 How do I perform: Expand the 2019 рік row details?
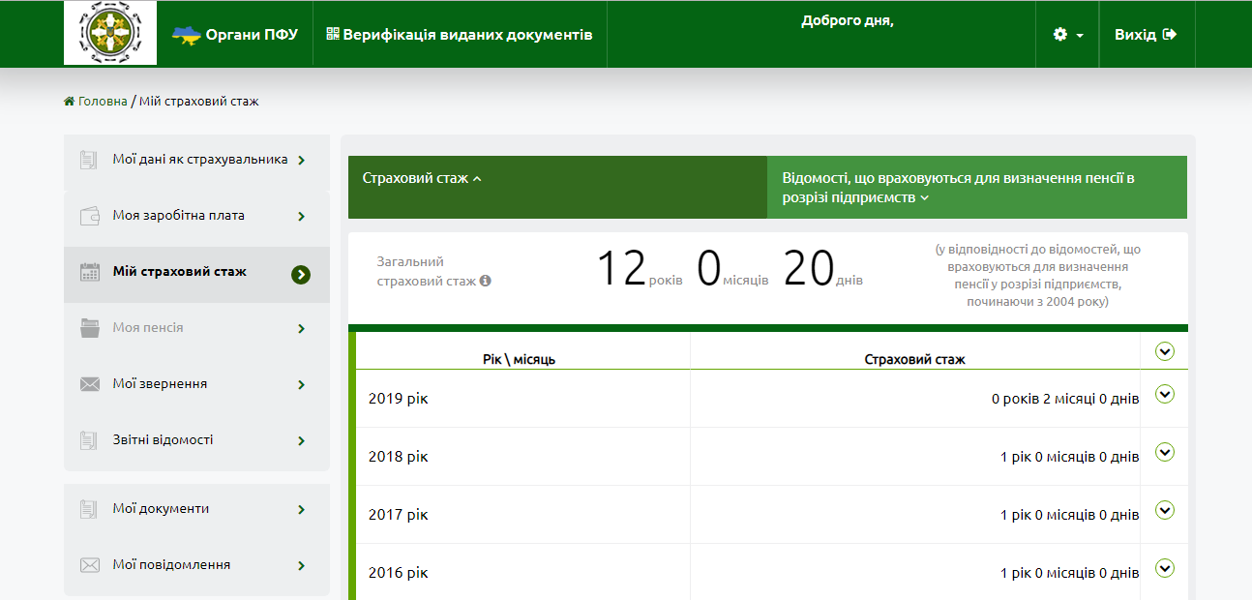[1165, 394]
